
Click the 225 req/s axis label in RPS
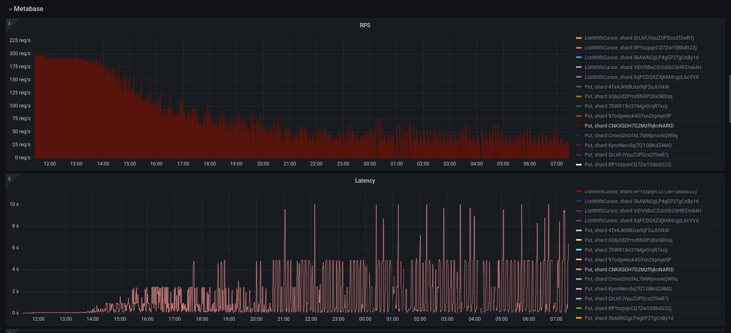pyautogui.click(x=20, y=40)
